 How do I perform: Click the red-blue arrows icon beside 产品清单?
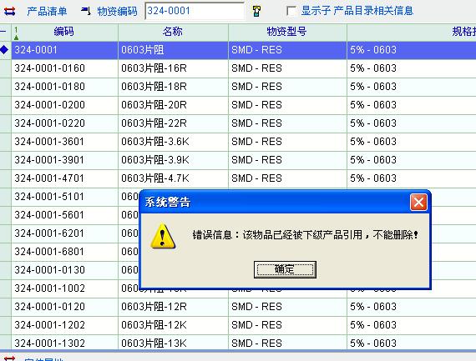pyautogui.click(x=9, y=11)
